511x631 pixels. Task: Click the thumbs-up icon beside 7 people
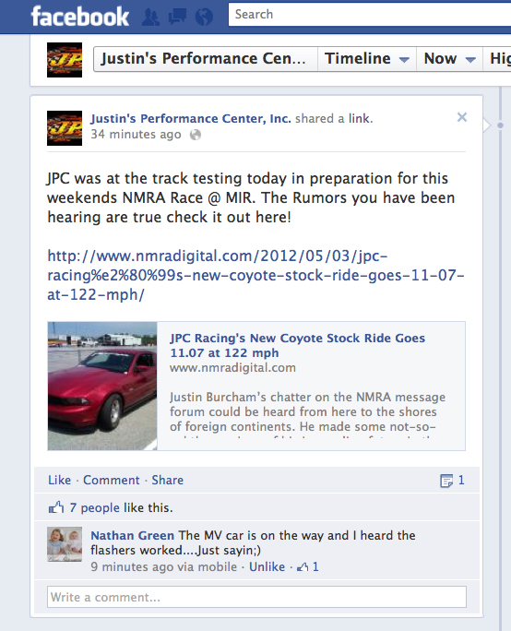56,507
